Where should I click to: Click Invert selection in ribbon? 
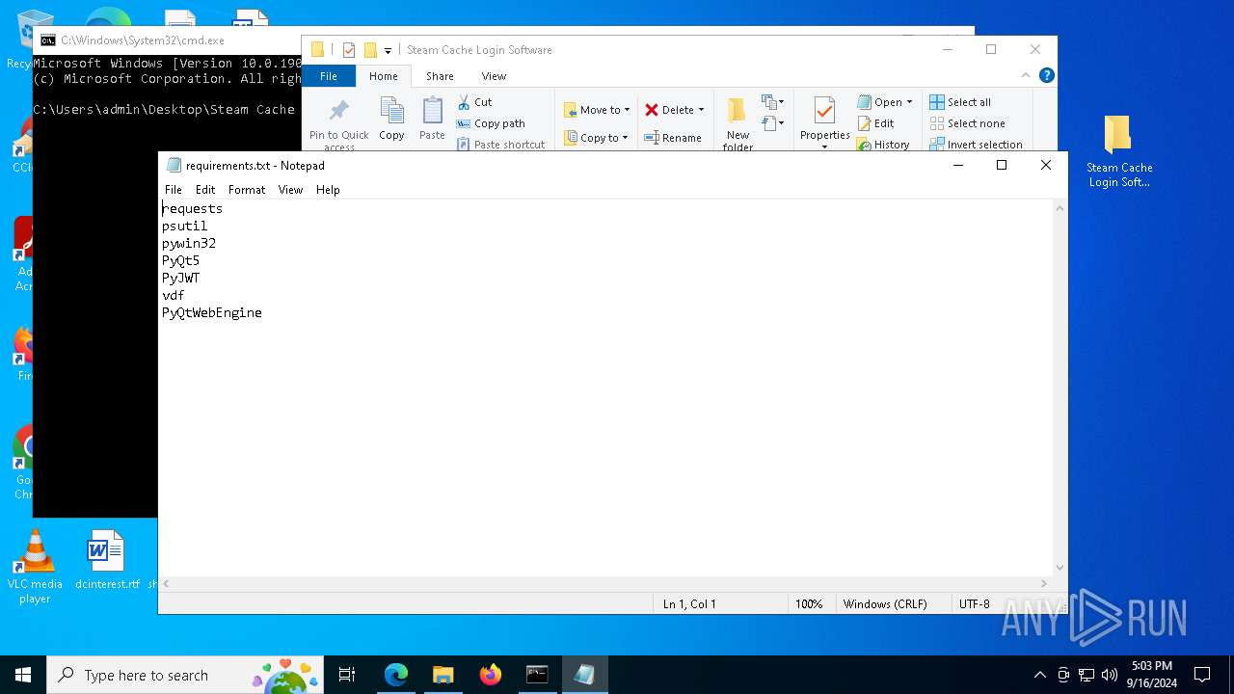[x=976, y=145]
